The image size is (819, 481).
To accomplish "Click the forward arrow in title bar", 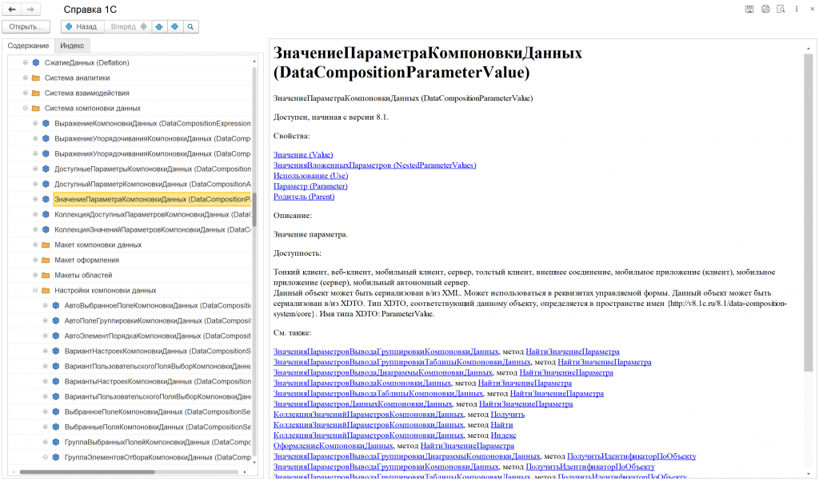I will coord(30,10).
